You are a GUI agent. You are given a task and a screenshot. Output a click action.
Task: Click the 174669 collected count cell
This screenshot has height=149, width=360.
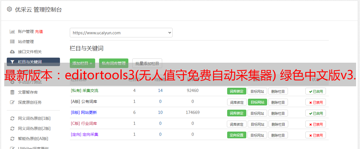[193, 112]
